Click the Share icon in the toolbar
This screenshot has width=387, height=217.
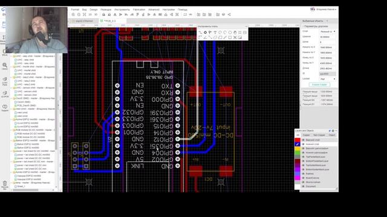[229, 14]
